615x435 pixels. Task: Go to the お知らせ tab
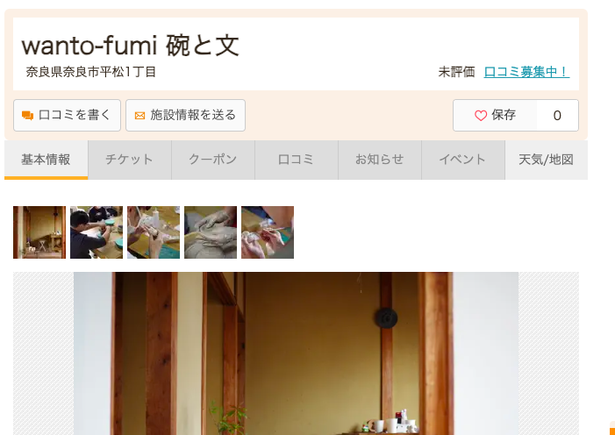(x=380, y=160)
